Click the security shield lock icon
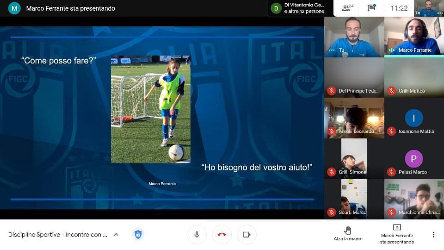Viewport: 444px width, 250px height. (138, 234)
